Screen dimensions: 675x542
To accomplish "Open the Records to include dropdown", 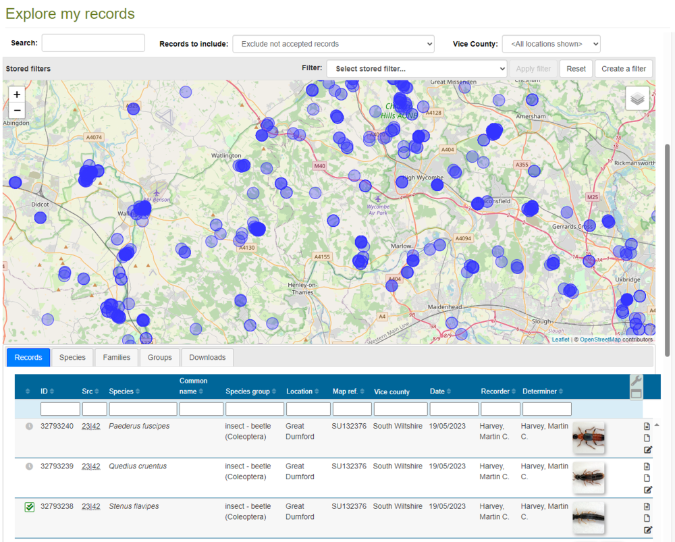I will (x=333, y=44).
